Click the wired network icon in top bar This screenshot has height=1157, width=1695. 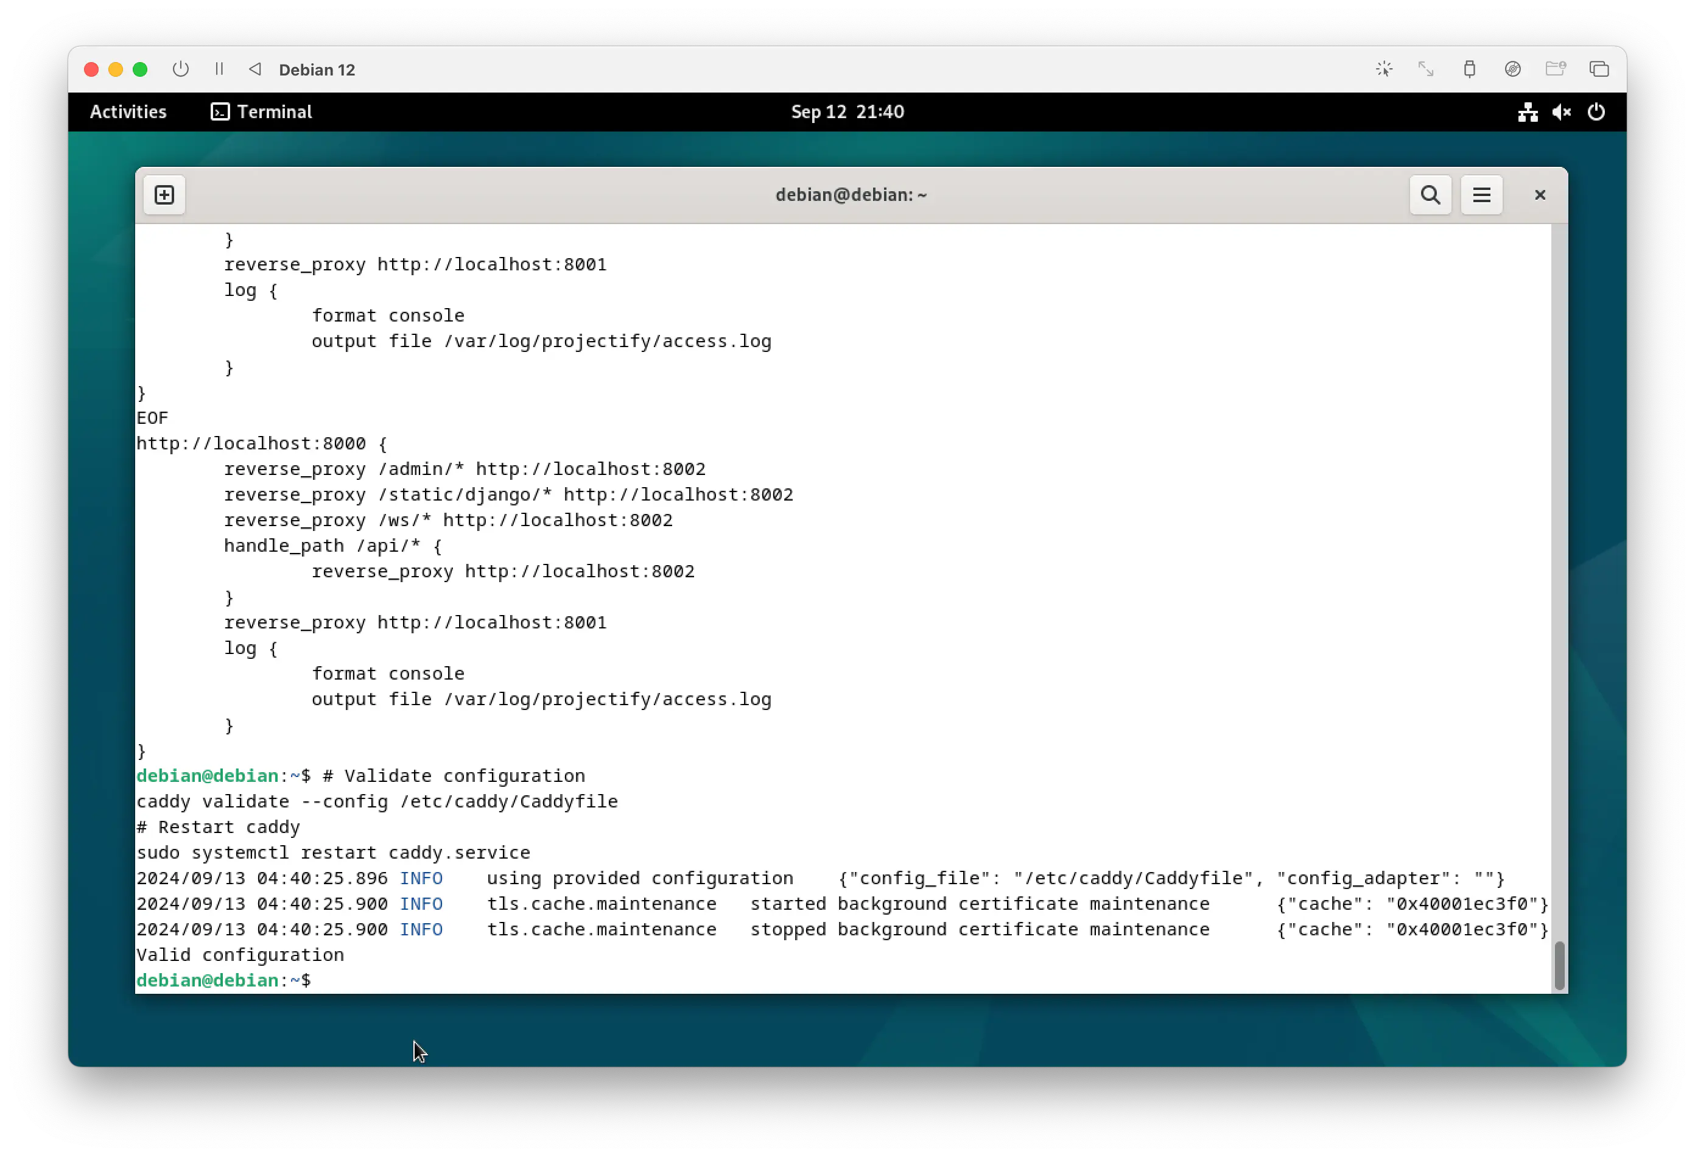coord(1528,111)
